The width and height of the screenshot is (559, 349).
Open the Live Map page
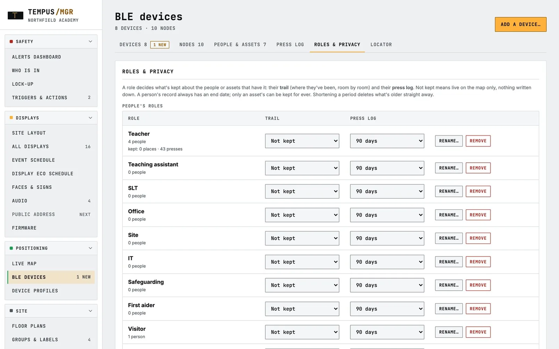[x=51, y=263]
